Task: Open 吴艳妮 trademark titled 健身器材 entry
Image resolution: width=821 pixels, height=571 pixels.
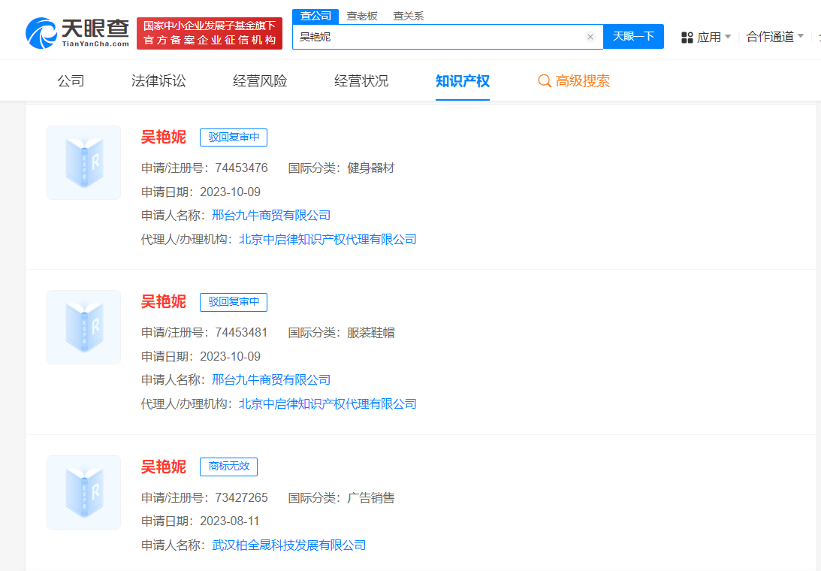Action: point(163,137)
